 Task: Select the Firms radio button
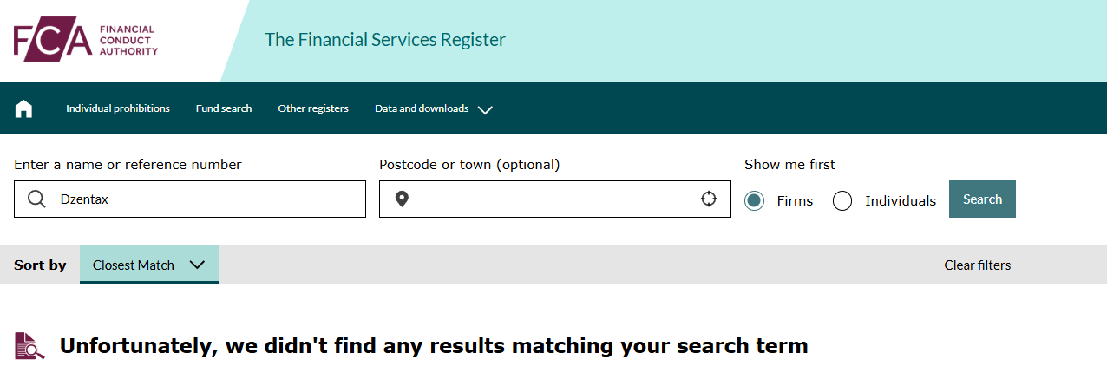coord(755,200)
